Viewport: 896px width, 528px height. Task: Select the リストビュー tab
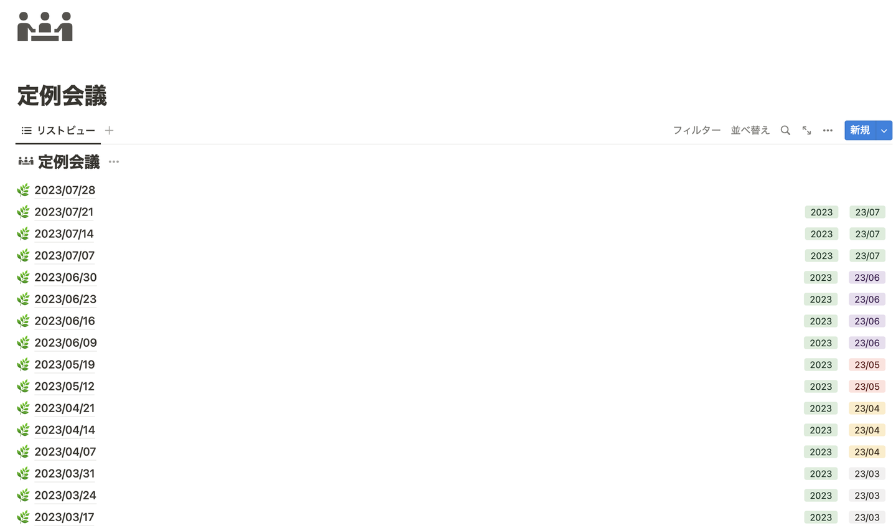(x=58, y=130)
